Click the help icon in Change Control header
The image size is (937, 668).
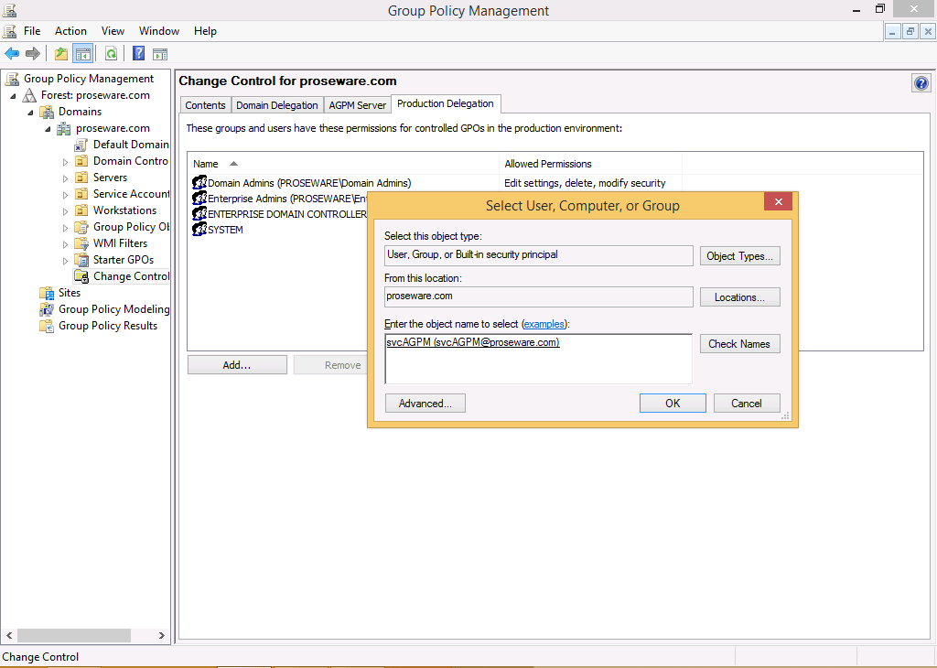pyautogui.click(x=921, y=83)
